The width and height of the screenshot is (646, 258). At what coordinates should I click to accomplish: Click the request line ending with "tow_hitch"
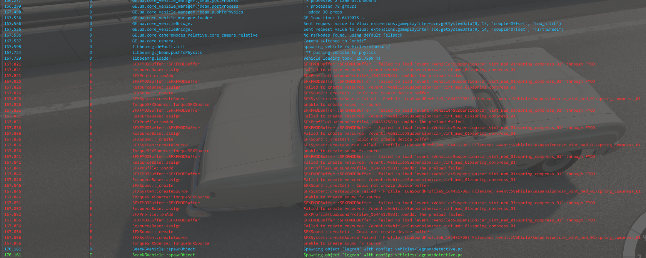click(432, 23)
